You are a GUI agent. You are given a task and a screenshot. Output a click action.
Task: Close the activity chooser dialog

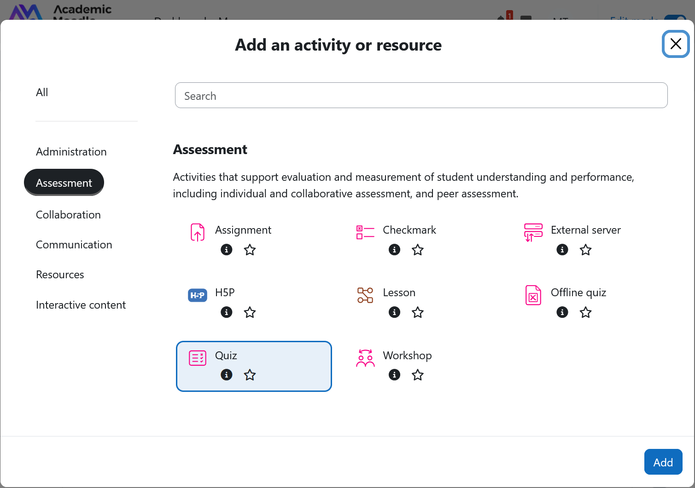coord(675,44)
